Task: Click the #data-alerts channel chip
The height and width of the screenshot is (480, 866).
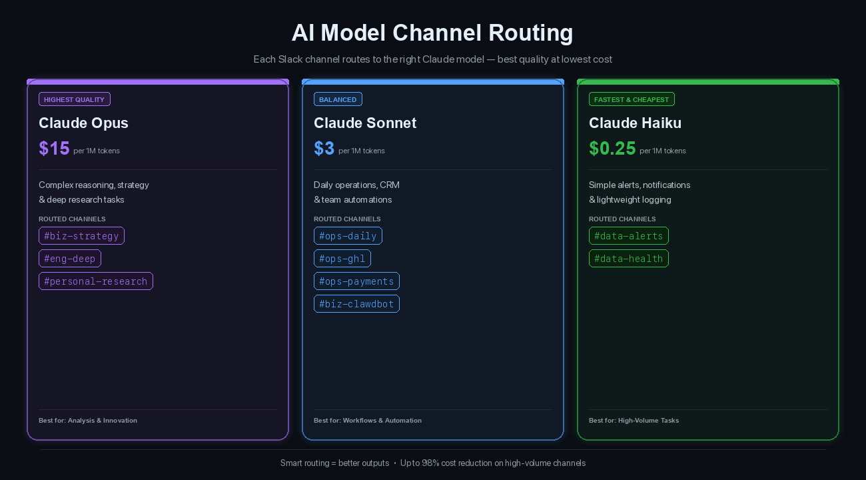Action: (628, 235)
